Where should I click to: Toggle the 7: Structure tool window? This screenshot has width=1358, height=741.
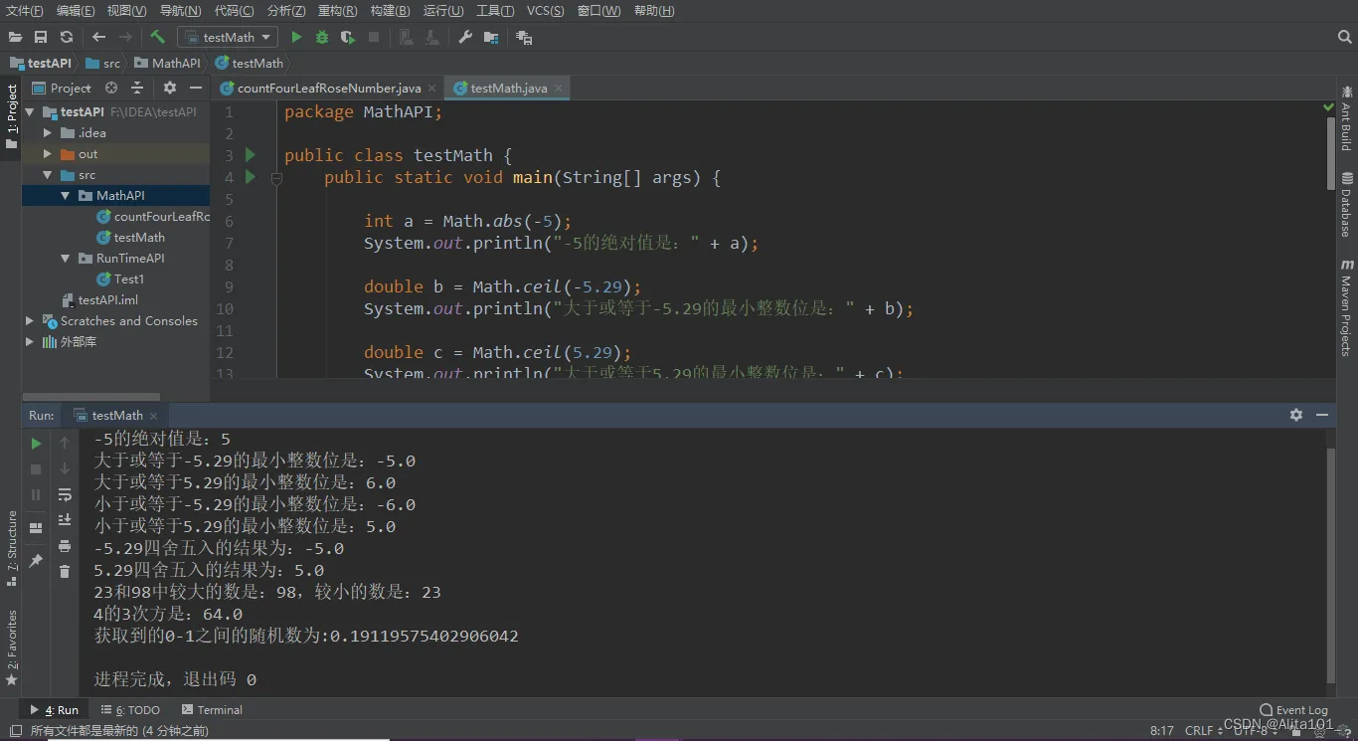pyautogui.click(x=11, y=548)
